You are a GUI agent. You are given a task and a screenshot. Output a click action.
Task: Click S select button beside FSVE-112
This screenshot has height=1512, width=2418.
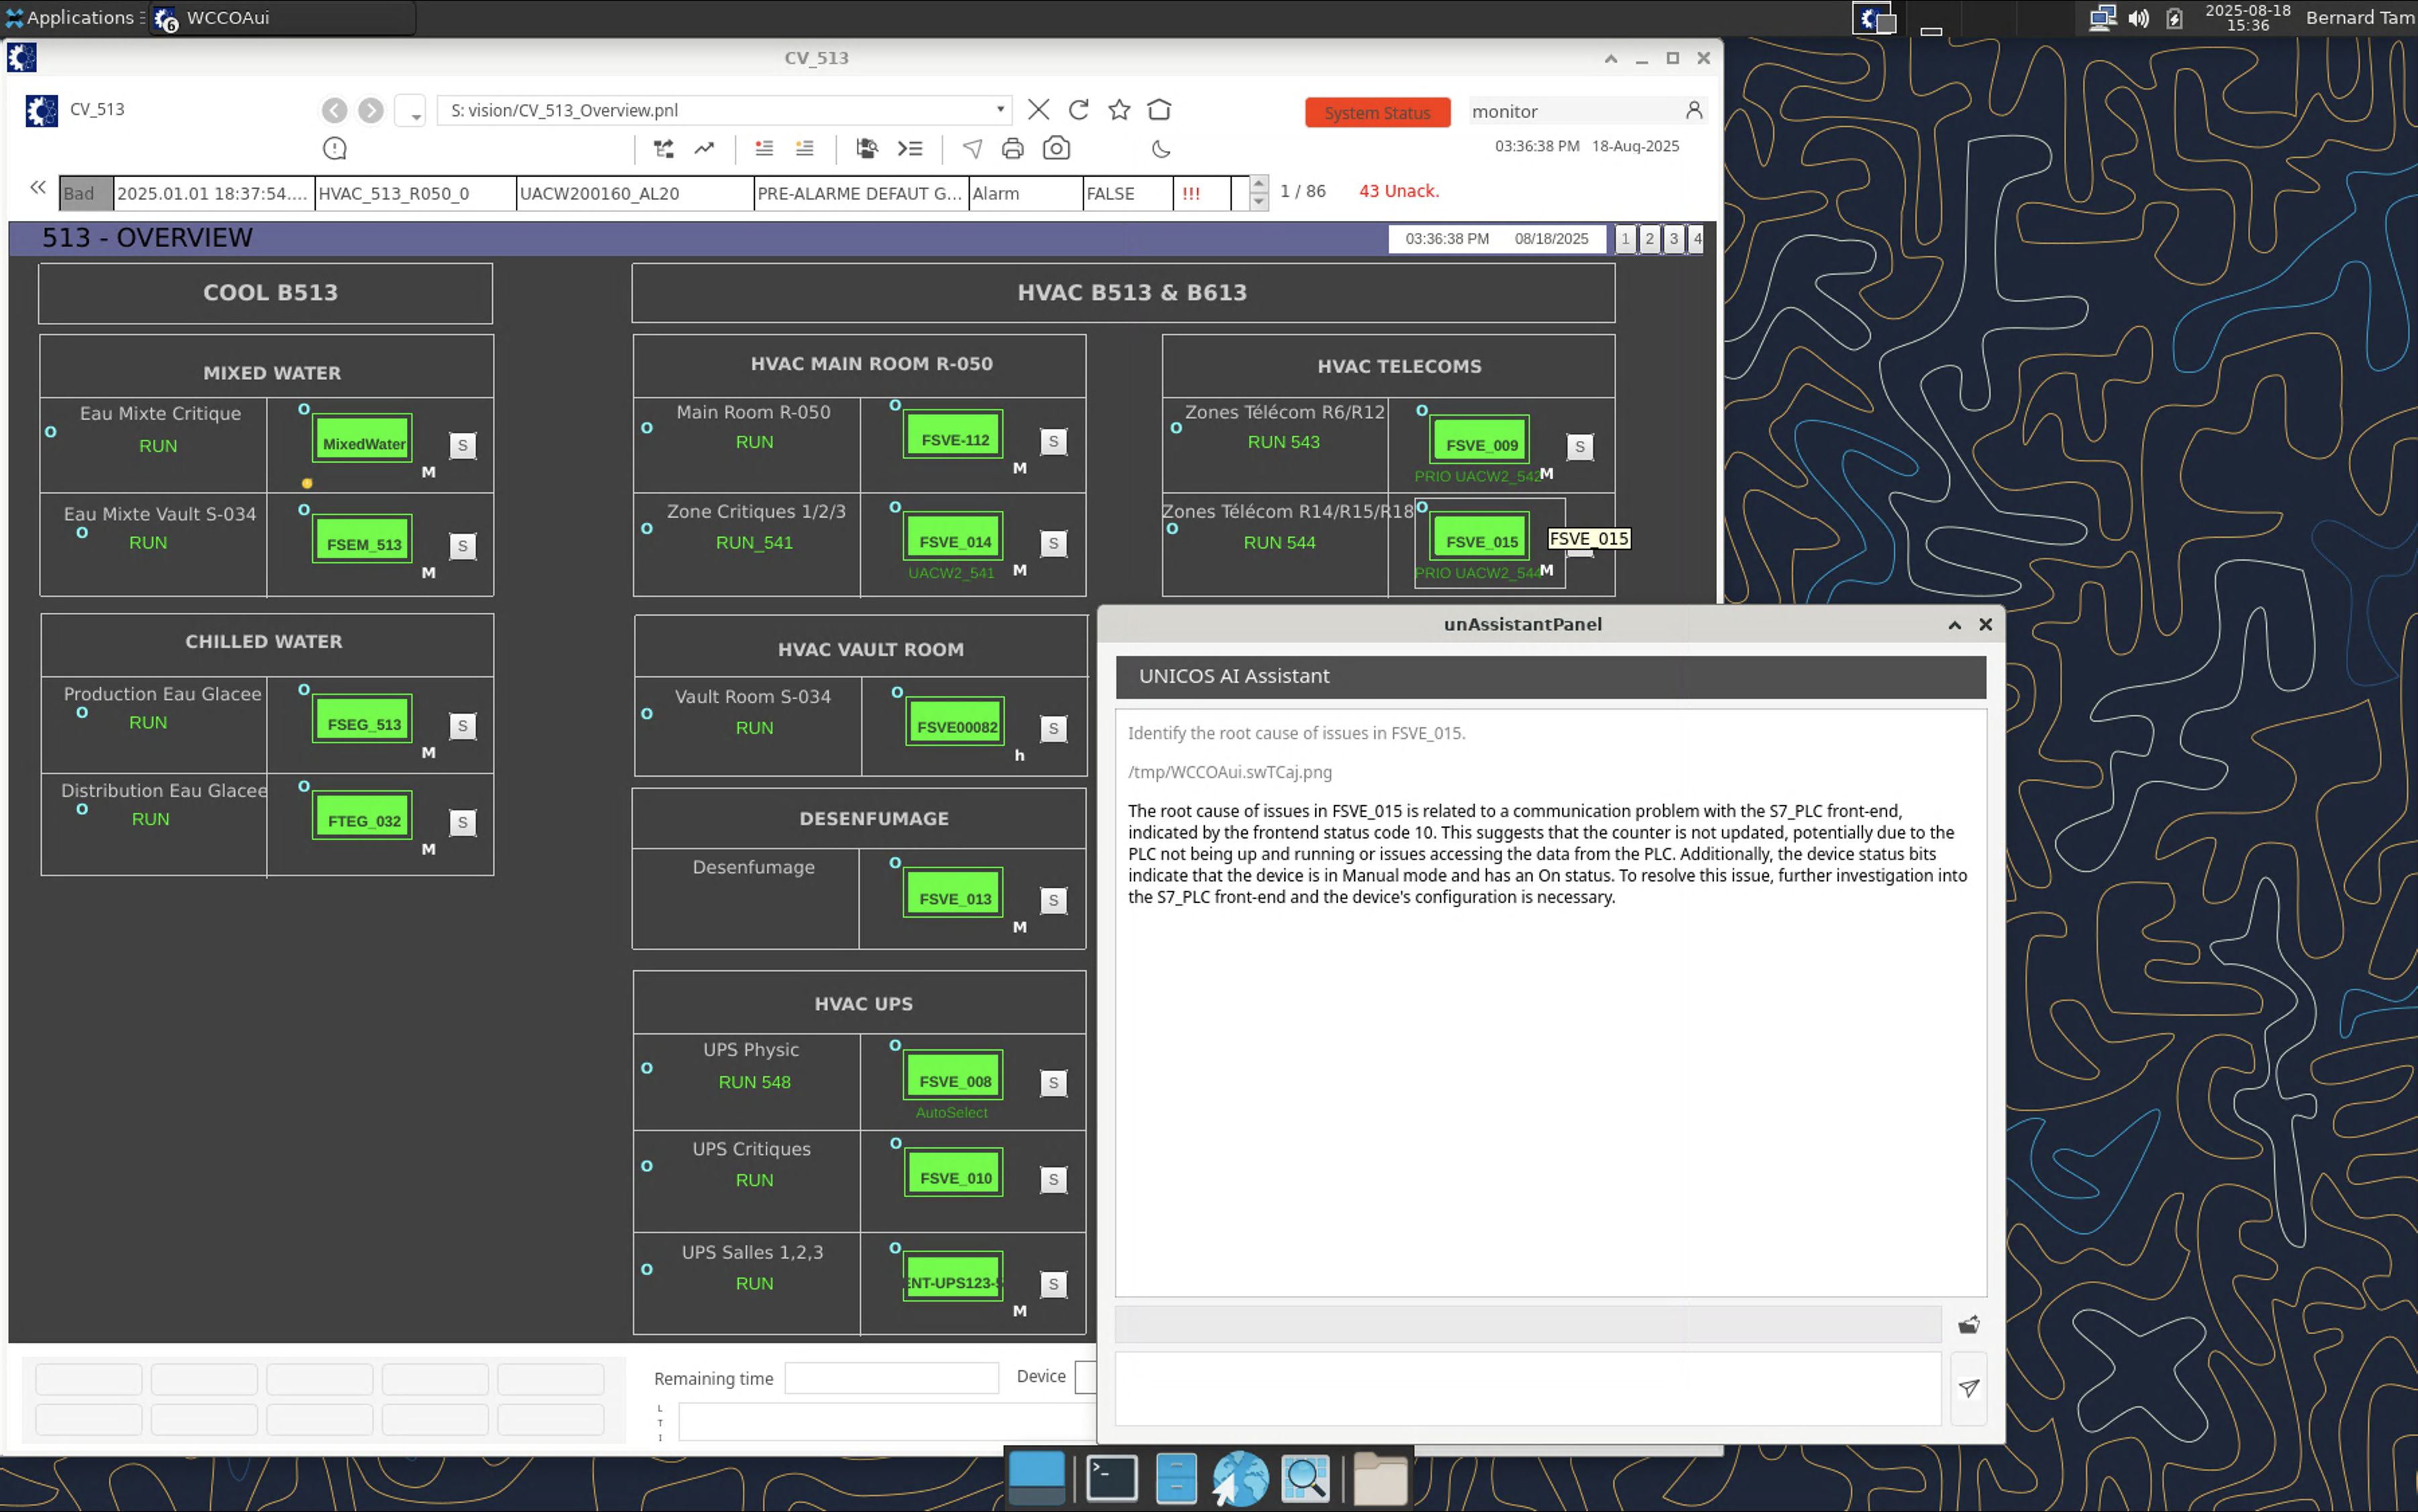[x=1053, y=441]
